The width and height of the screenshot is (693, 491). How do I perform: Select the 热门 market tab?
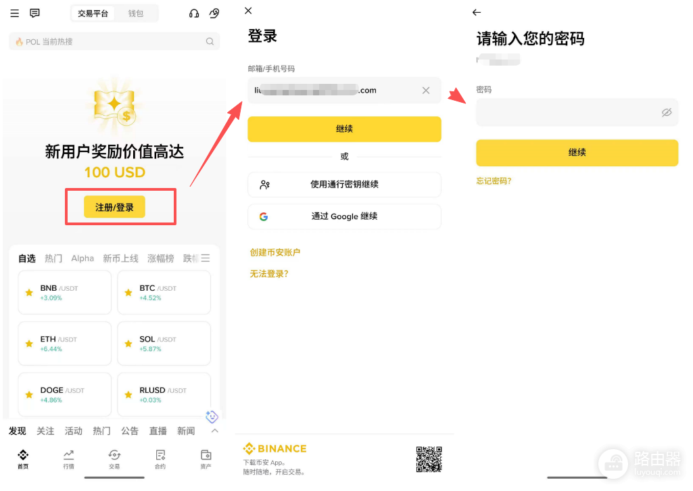pos(53,258)
